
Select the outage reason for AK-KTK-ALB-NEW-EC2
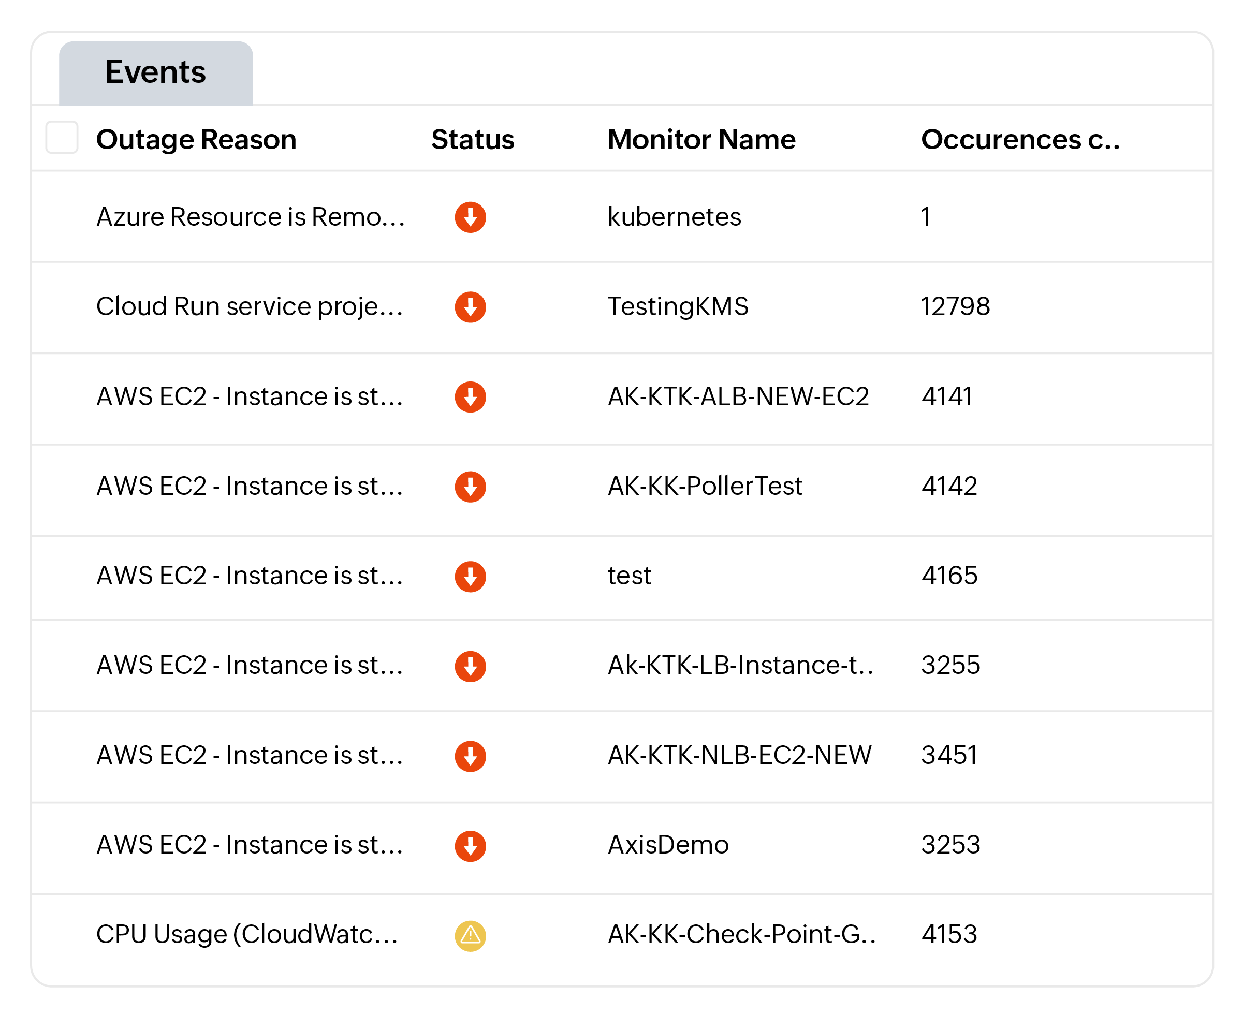point(250,396)
